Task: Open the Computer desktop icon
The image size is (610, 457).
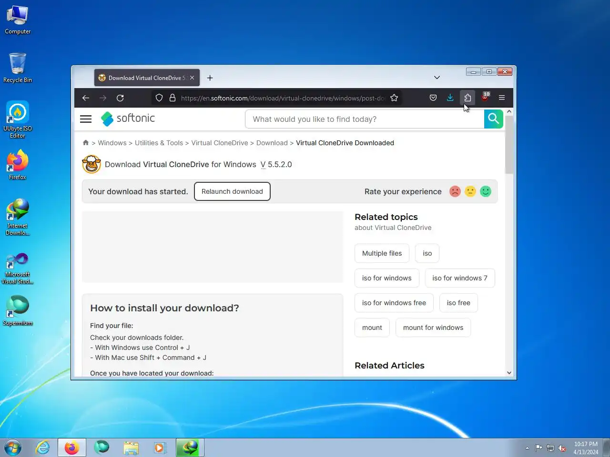Action: (x=18, y=20)
